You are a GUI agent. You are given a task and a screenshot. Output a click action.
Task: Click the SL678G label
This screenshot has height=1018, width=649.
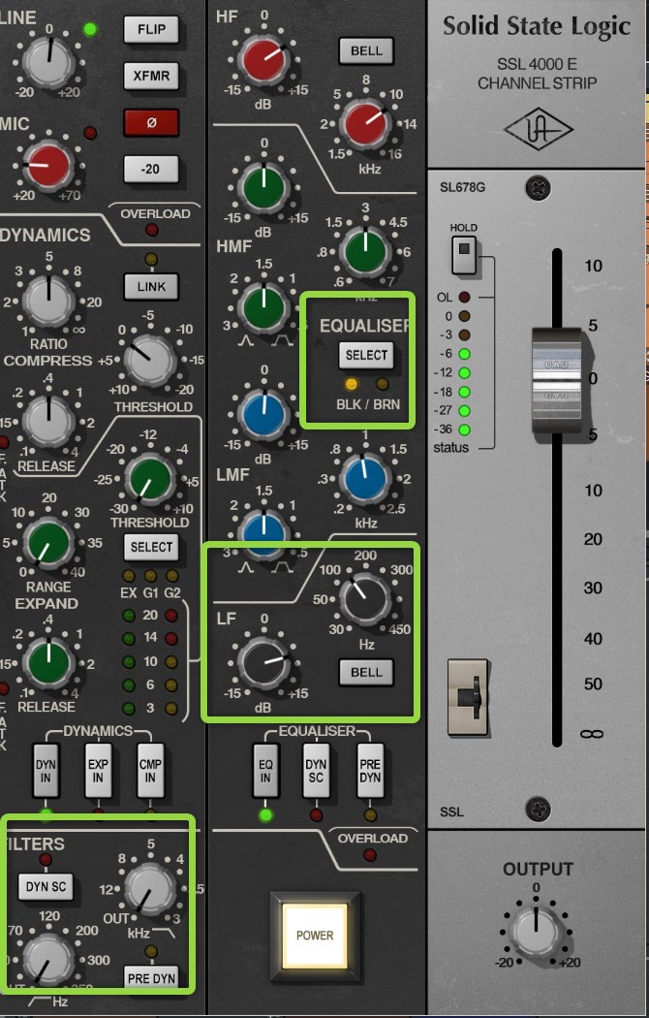point(462,188)
